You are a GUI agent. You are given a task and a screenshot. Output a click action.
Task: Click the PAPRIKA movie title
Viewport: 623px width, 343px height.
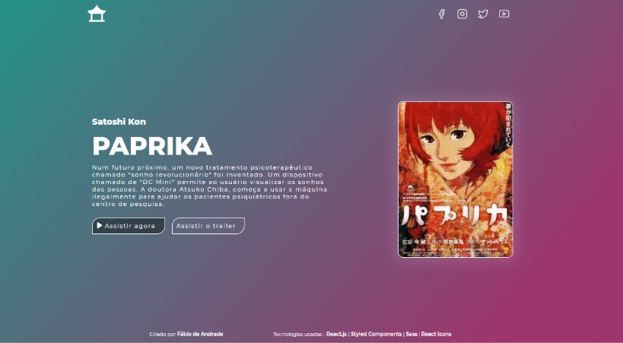(x=152, y=146)
